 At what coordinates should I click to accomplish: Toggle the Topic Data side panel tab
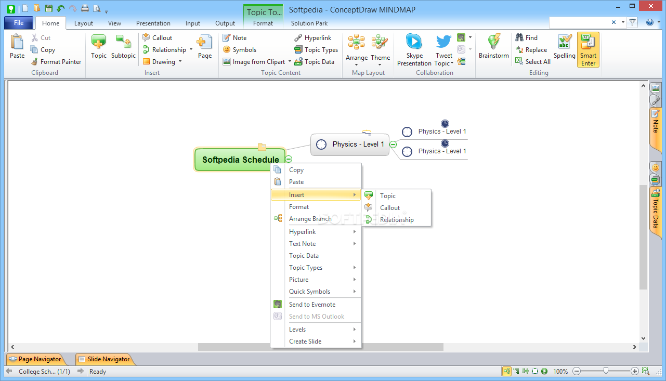[x=655, y=212]
